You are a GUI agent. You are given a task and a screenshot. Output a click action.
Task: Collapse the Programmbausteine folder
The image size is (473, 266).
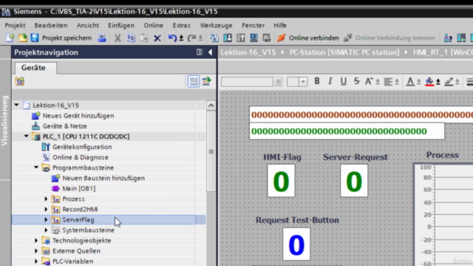36,168
